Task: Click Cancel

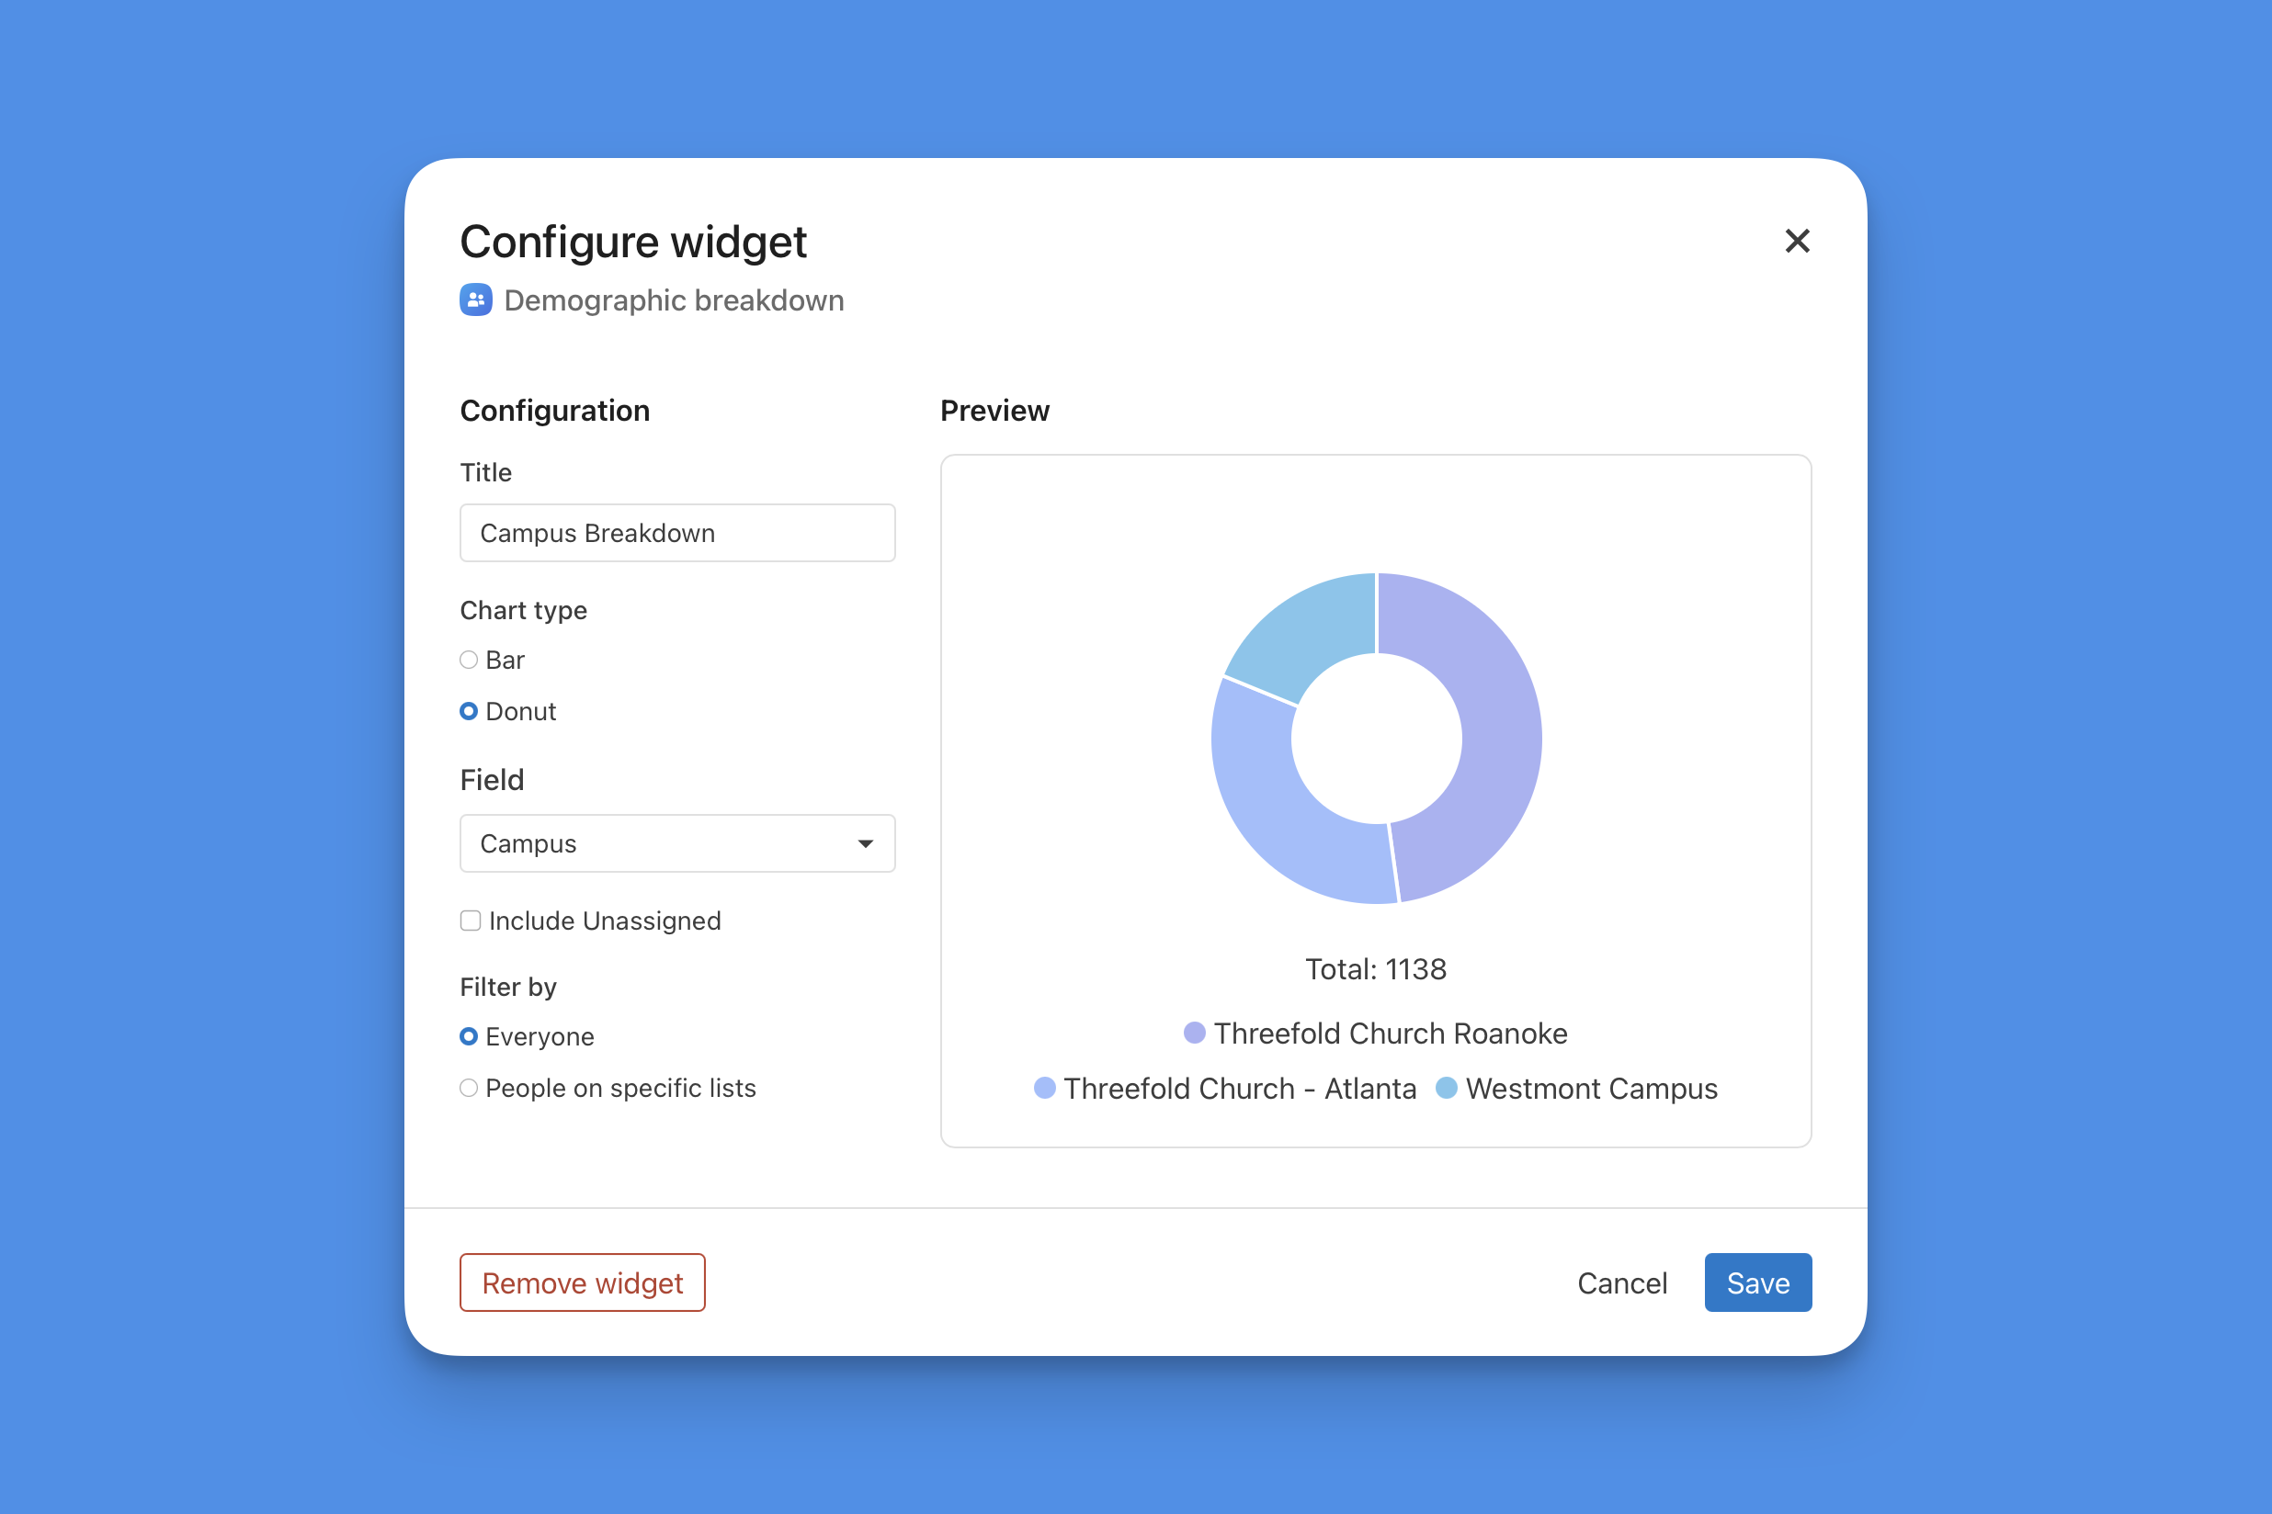Action: click(x=1622, y=1283)
